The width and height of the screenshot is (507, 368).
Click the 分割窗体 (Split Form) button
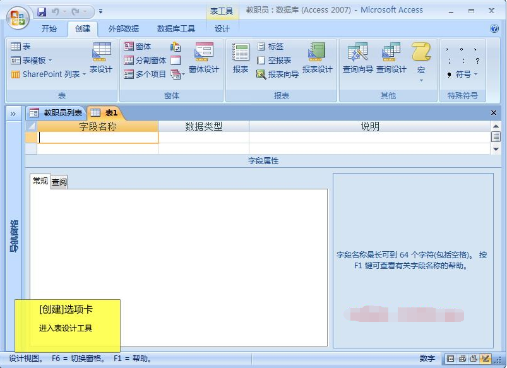pos(145,61)
